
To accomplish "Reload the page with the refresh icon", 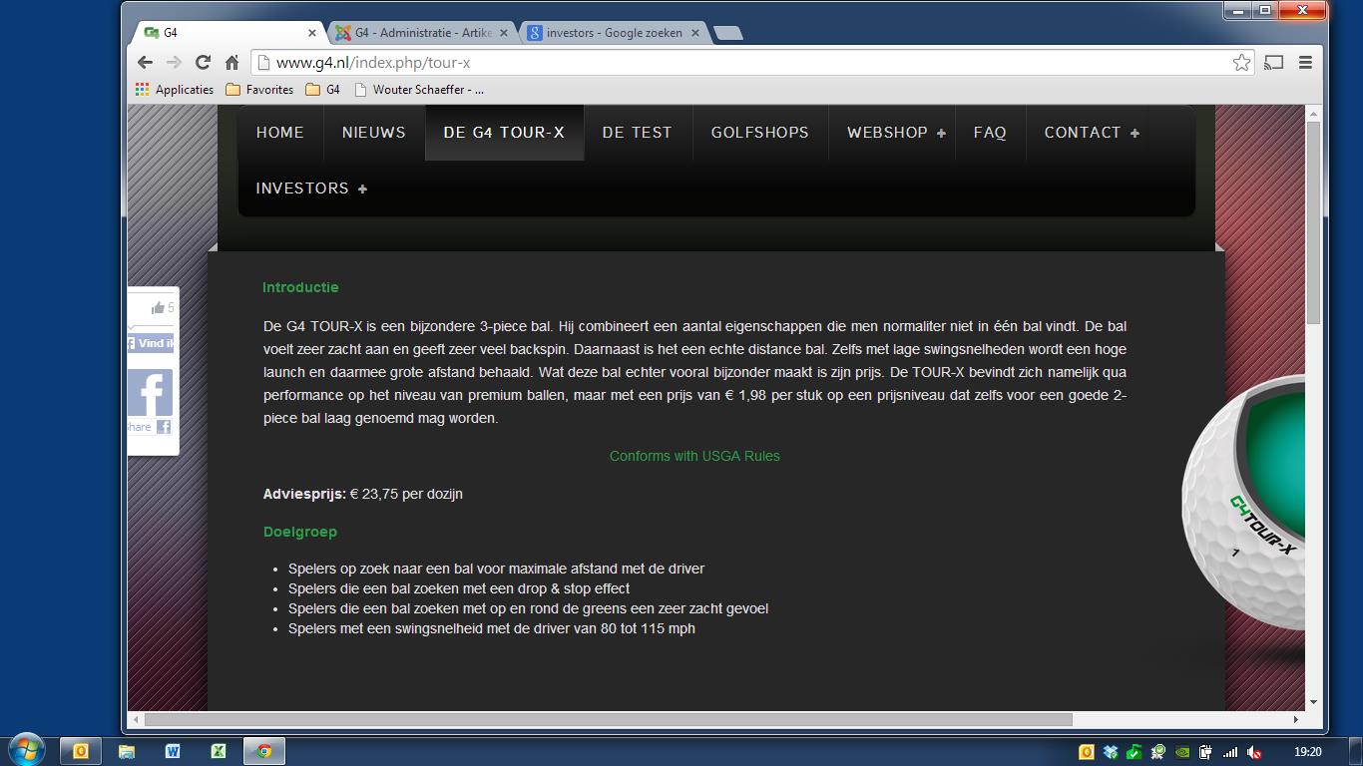I will [x=203, y=62].
